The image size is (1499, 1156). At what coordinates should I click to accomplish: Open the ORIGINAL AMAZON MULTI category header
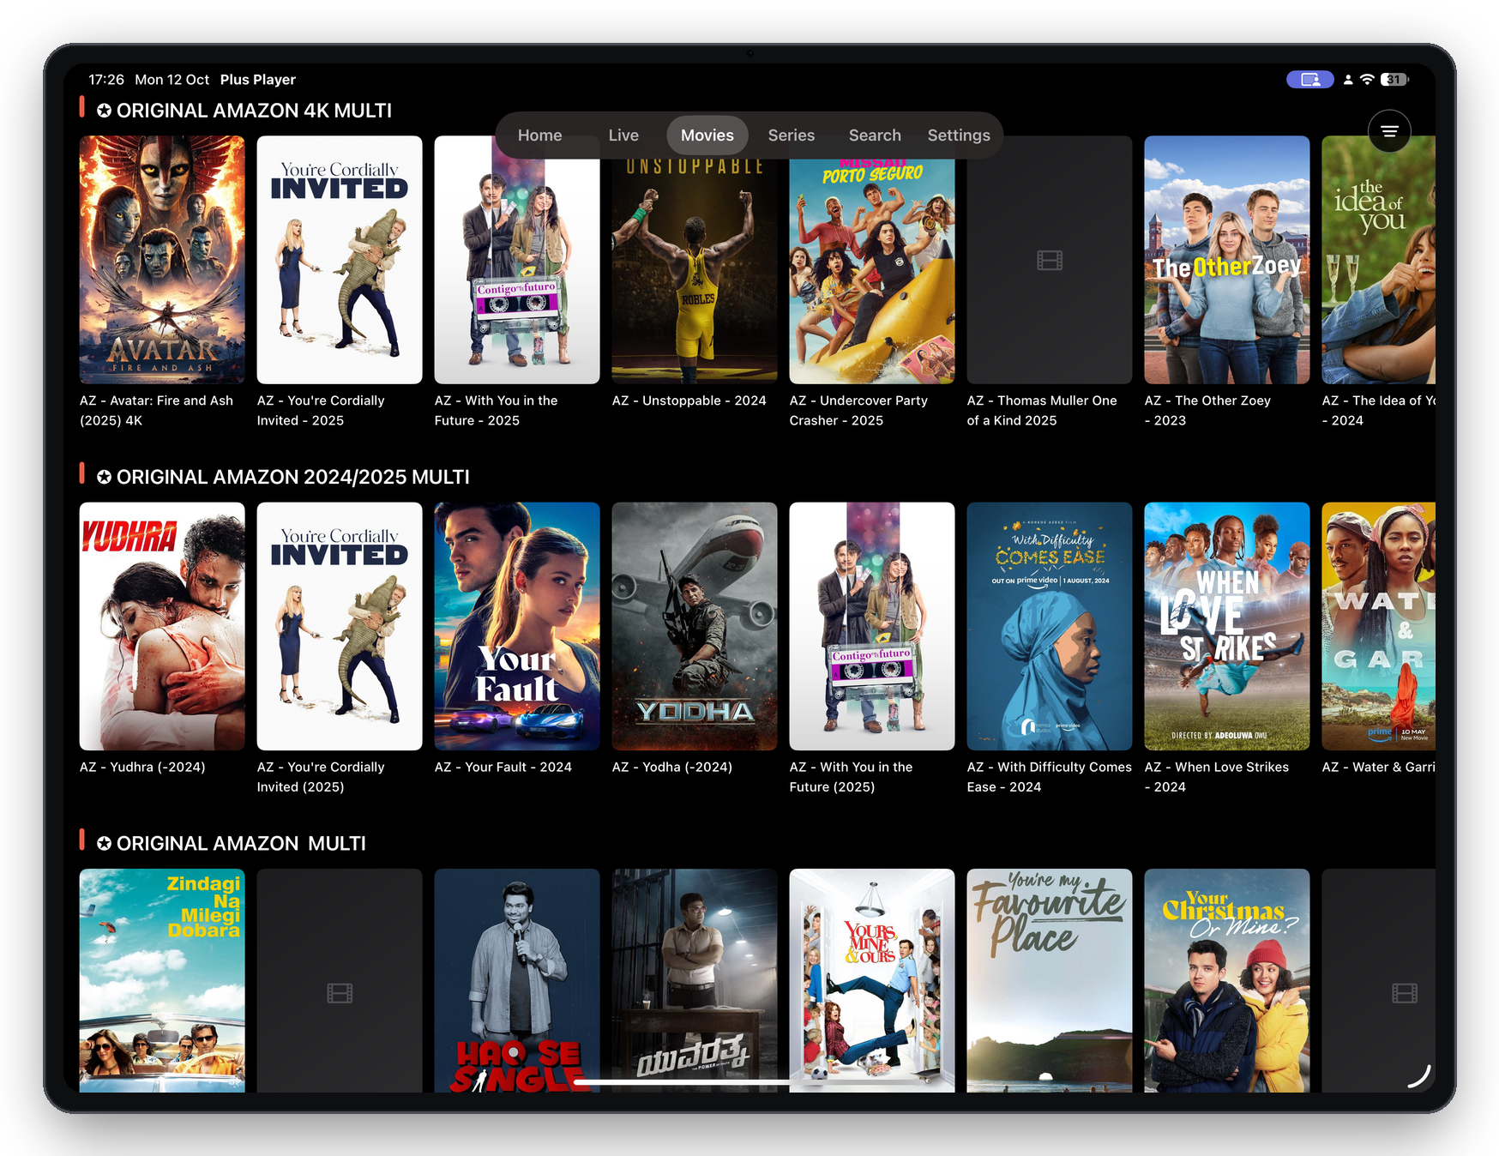232,844
